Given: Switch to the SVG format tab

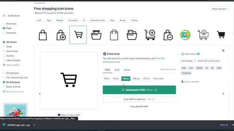Looking at the screenshot, I should point(117,70).
